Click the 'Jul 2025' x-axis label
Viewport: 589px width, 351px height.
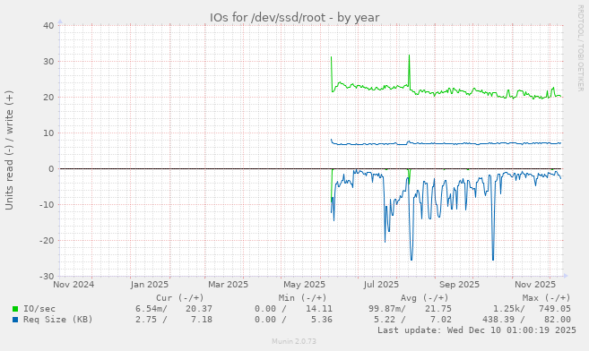(381, 285)
